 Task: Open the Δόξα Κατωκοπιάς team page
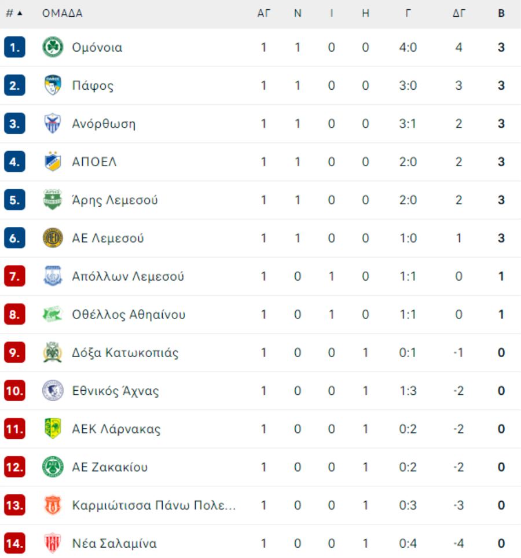[125, 353]
